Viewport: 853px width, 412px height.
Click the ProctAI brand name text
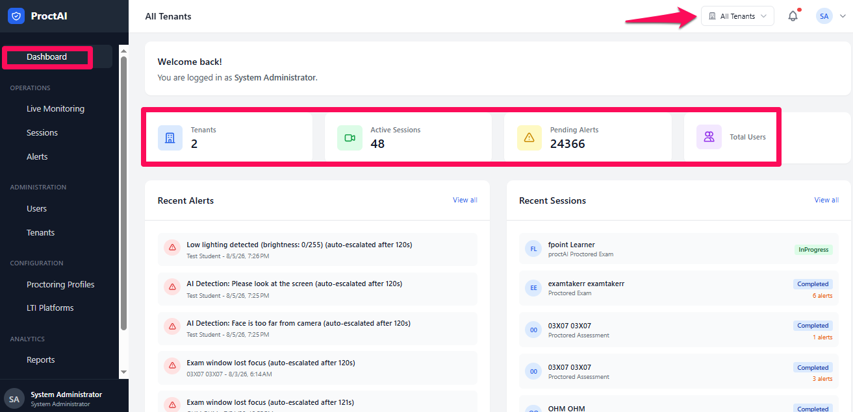[x=49, y=16]
